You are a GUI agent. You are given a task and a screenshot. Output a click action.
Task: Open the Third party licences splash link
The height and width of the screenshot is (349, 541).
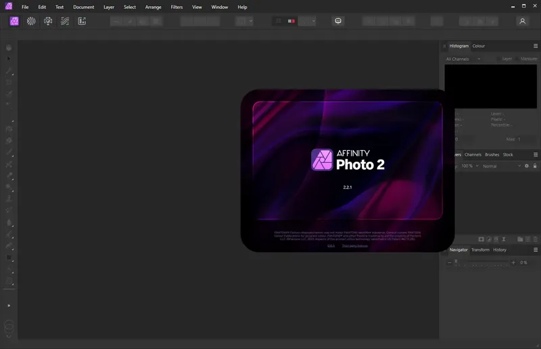(x=354, y=246)
